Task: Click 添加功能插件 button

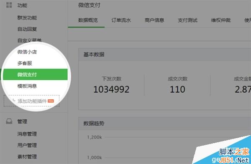Action: (x=32, y=101)
